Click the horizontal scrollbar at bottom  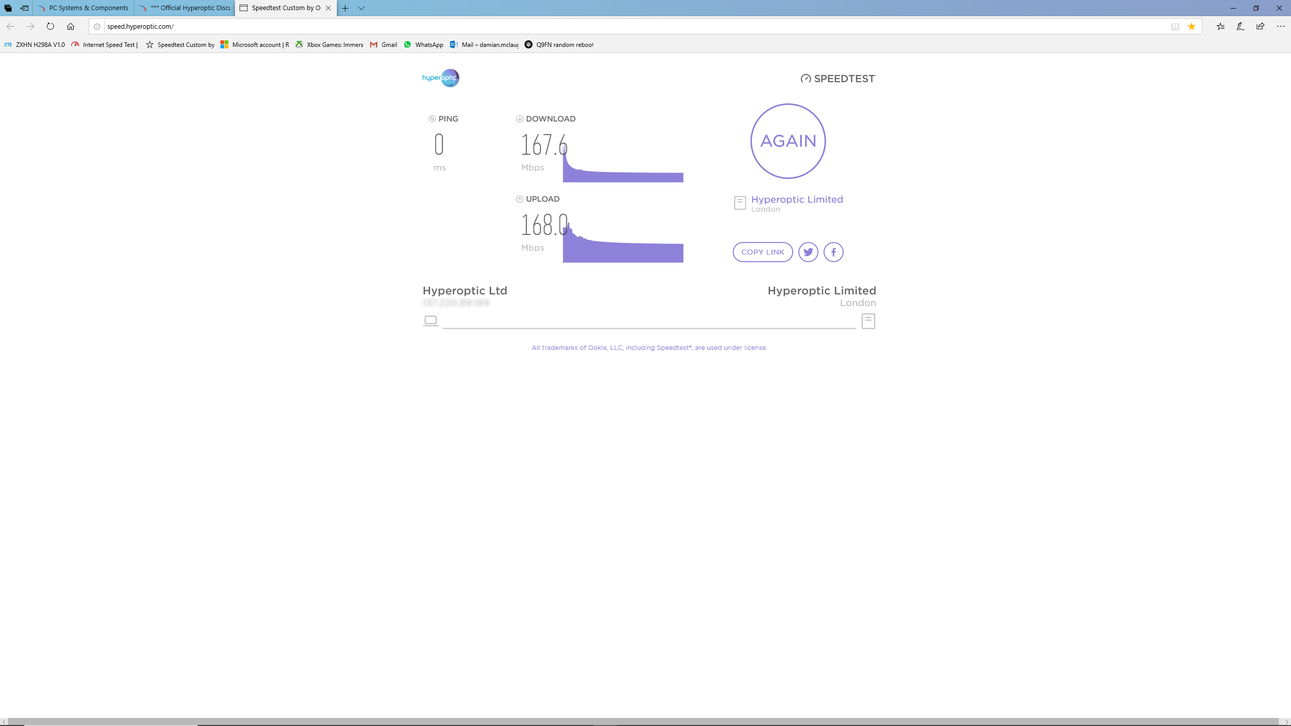[643, 722]
